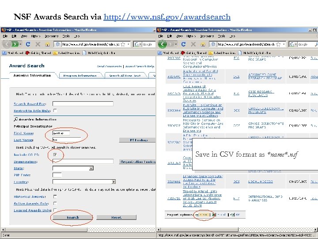
Task: Reload the page in right Firefox window
Action: tap(184, 44)
